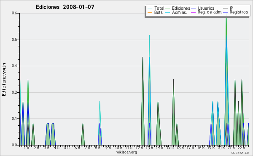This screenshot has width=253, height=156.
Task: Click the '1 h' x-axis label
Action: click(x=27, y=148)
